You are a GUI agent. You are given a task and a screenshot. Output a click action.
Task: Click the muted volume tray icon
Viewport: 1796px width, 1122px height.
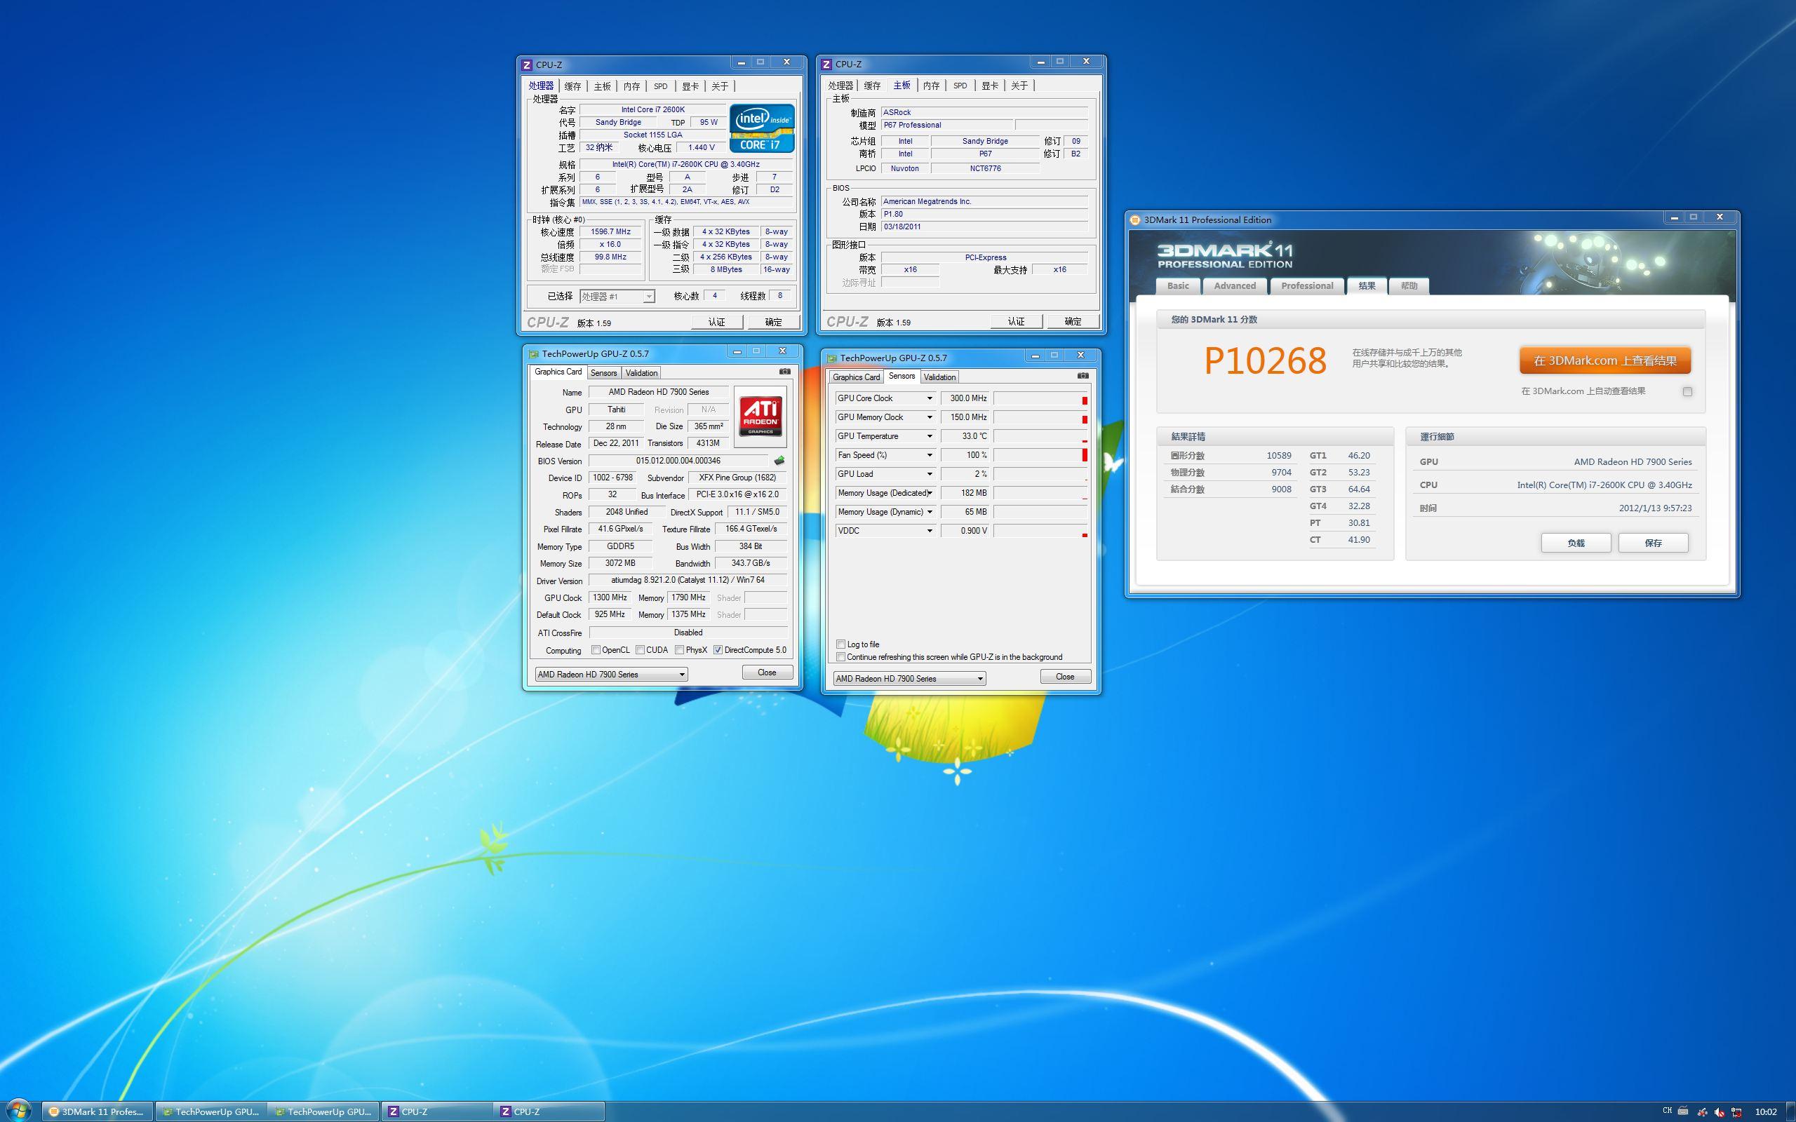[x=1720, y=1111]
